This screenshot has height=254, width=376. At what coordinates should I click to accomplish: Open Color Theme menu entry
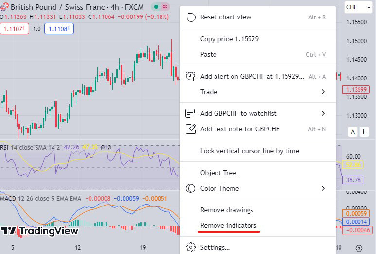tap(257, 188)
